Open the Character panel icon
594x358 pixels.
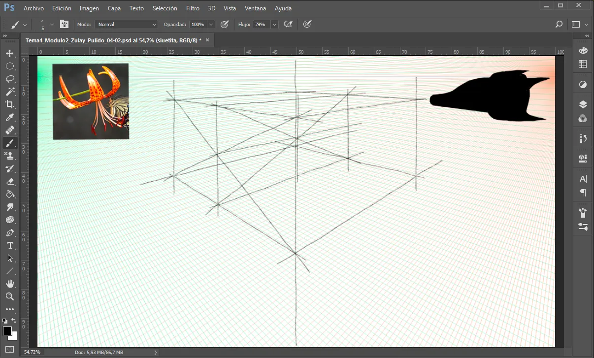tap(583, 179)
